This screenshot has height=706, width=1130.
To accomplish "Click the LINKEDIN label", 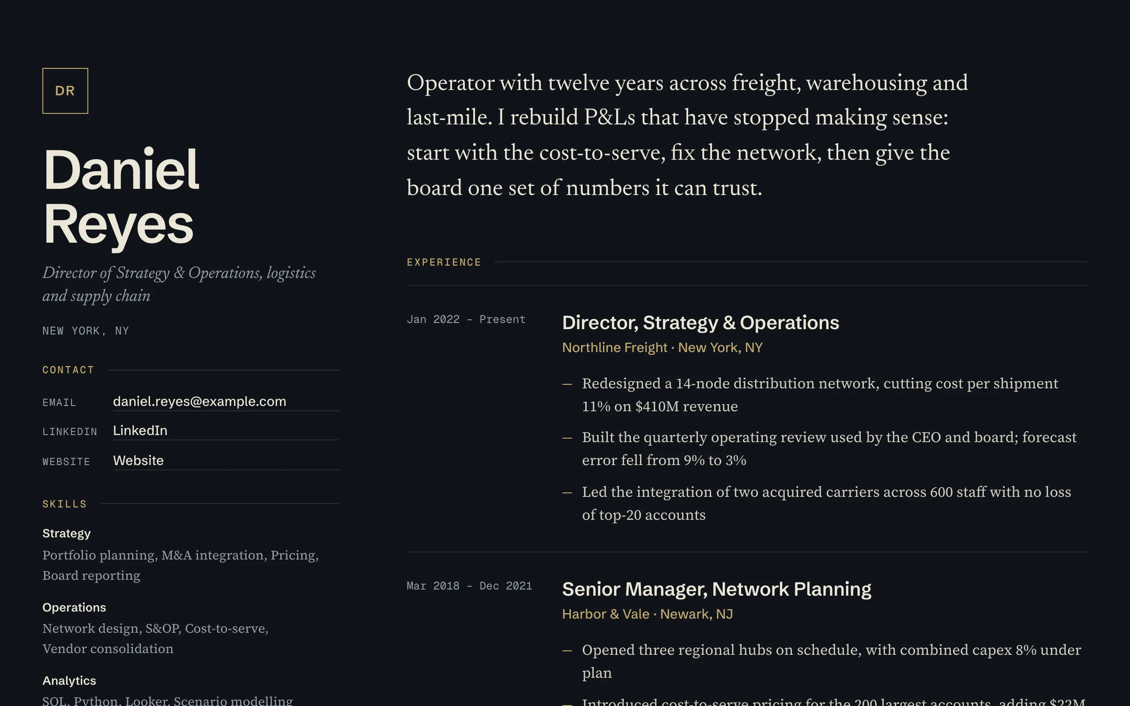I will point(70,432).
